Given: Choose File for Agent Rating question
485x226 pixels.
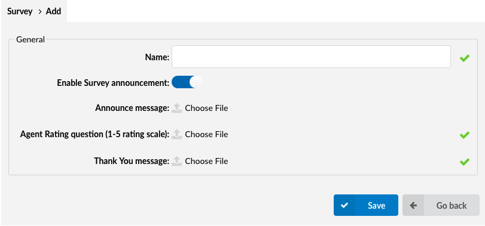Looking at the screenshot, I should (x=206, y=134).
